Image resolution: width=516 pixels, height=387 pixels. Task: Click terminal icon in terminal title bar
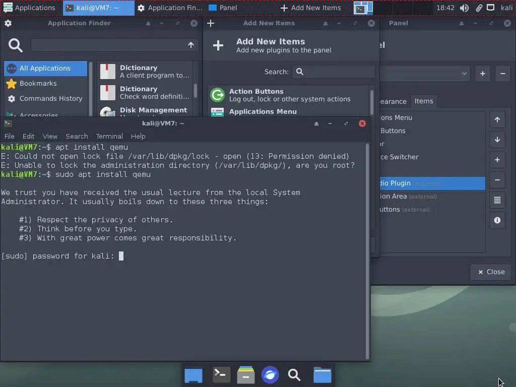[8, 123]
